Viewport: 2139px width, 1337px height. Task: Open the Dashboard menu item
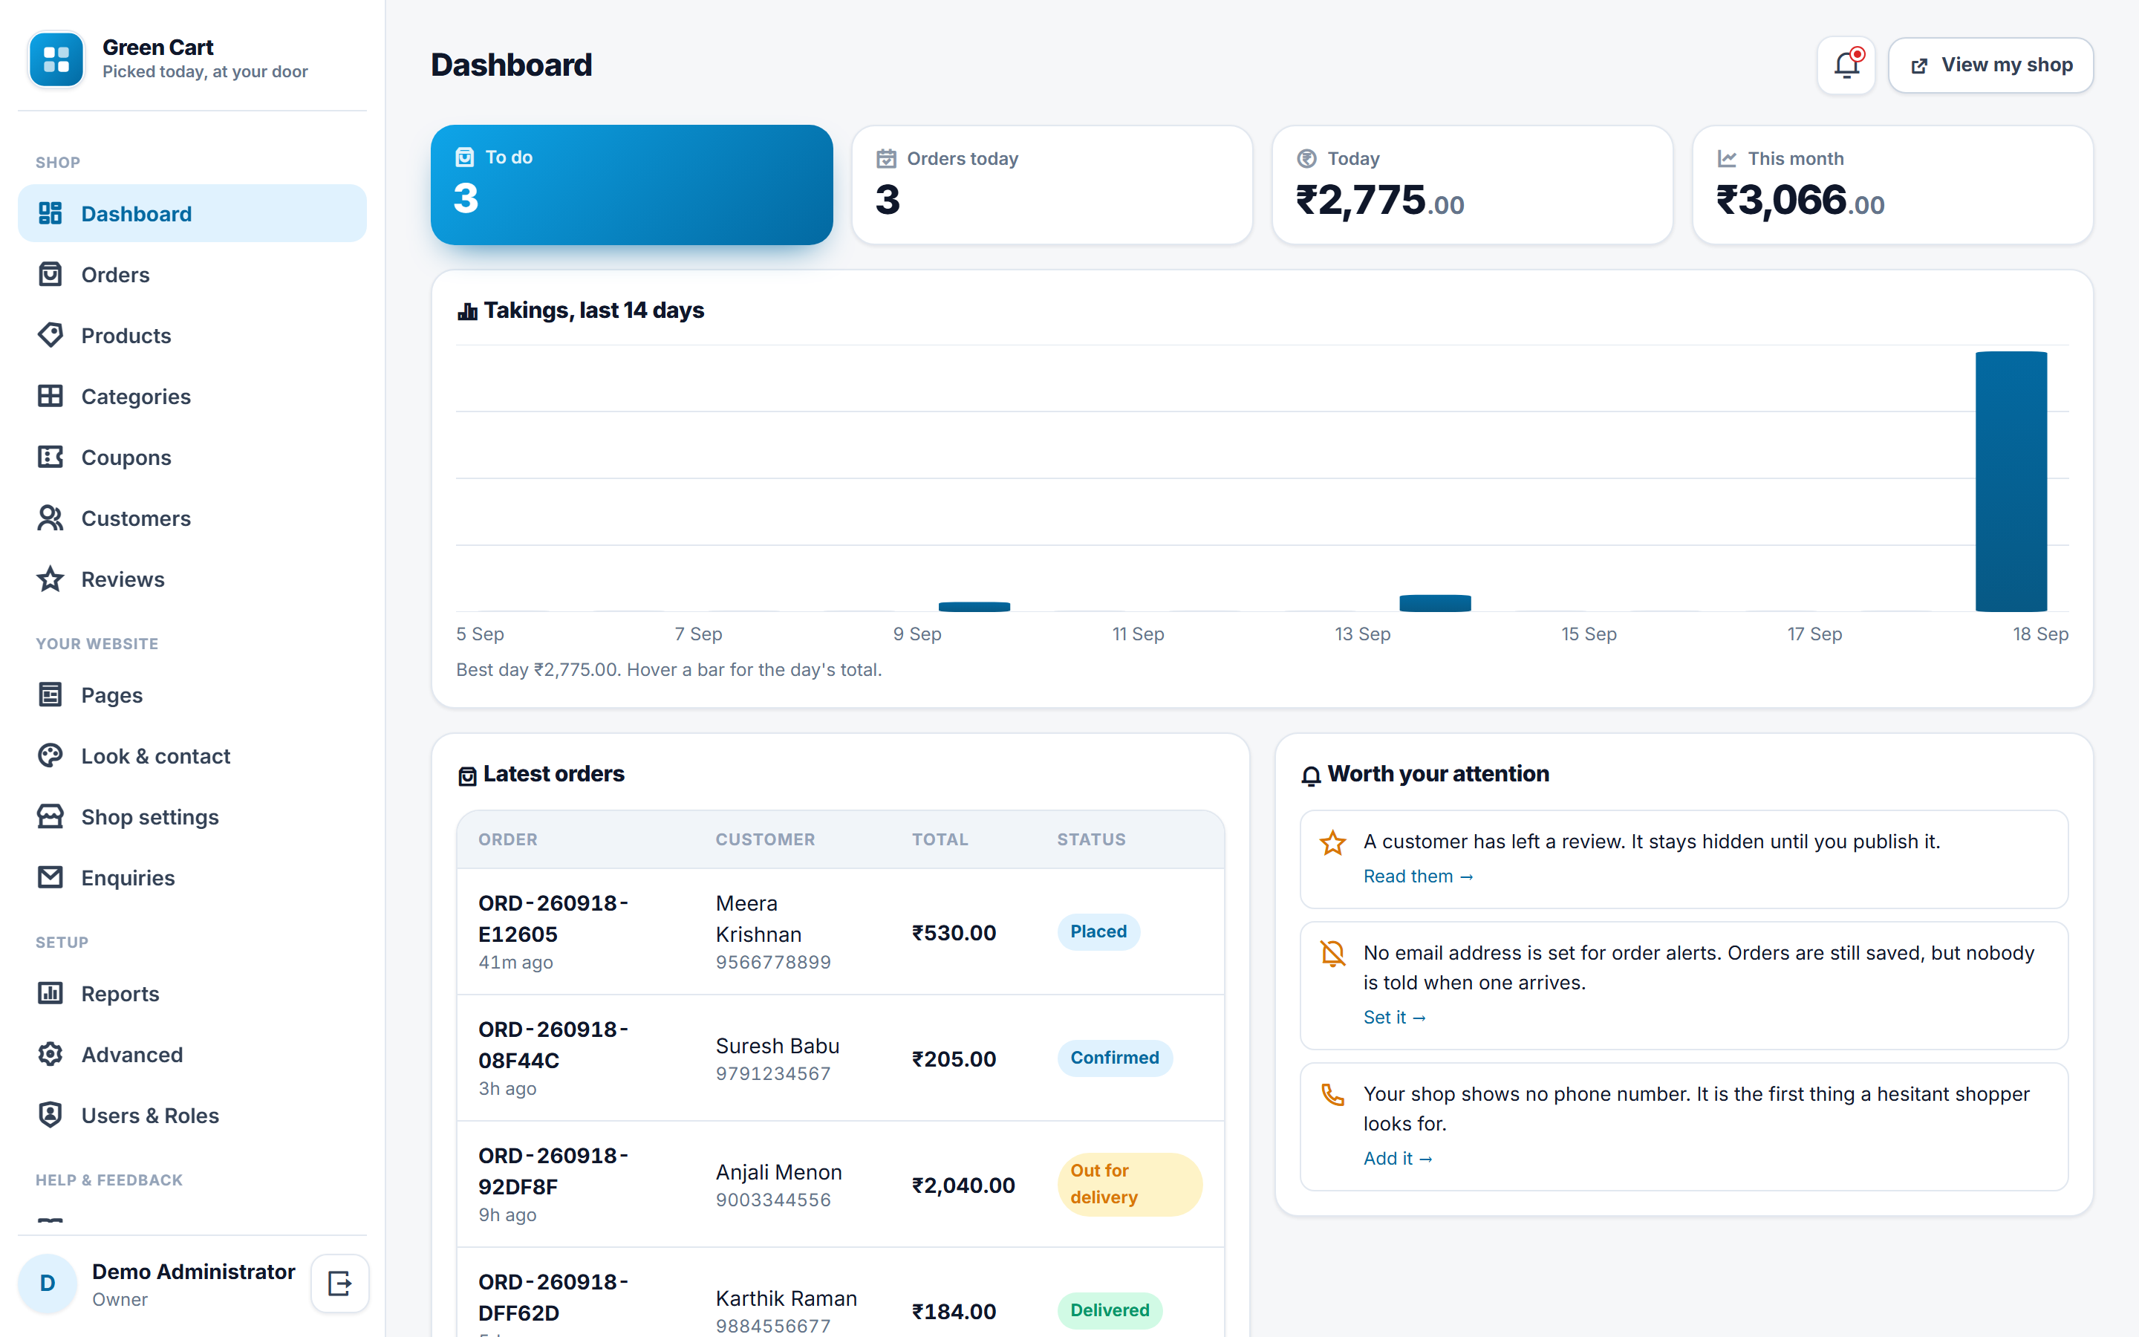[192, 214]
